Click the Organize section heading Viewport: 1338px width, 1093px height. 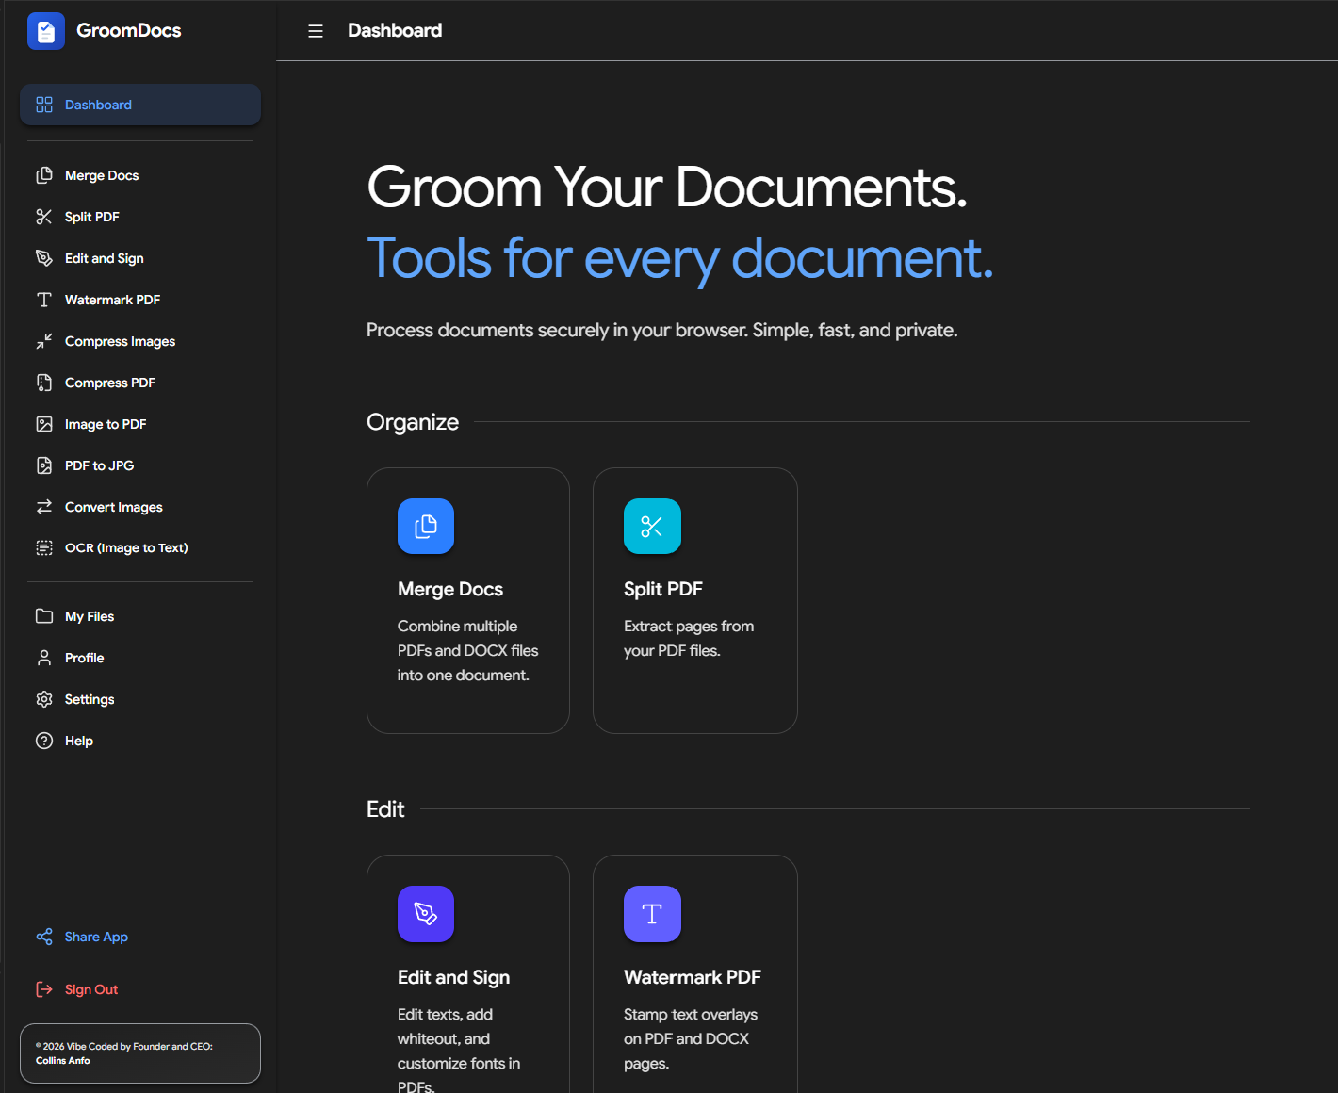coord(413,422)
